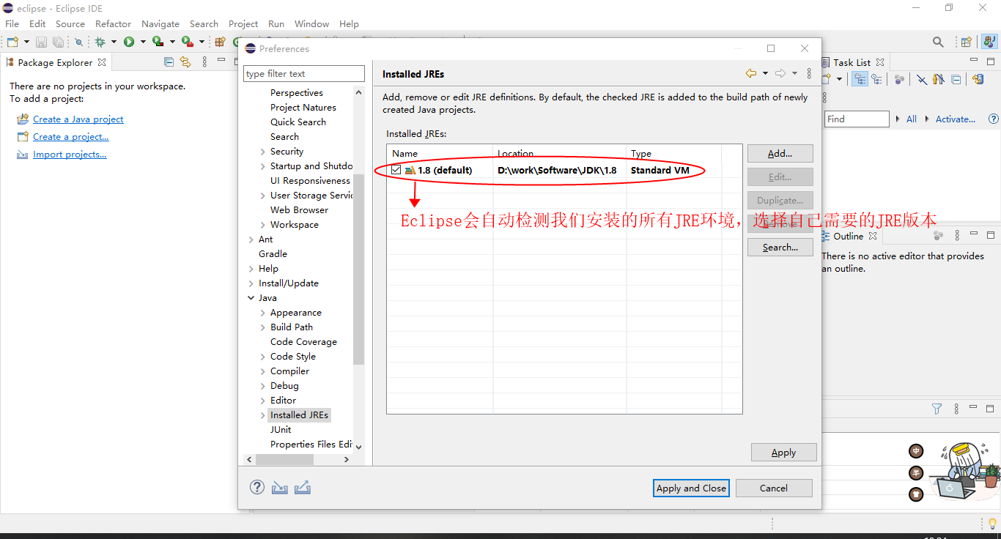
Task: Expand the Security preferences node
Action: pos(263,152)
